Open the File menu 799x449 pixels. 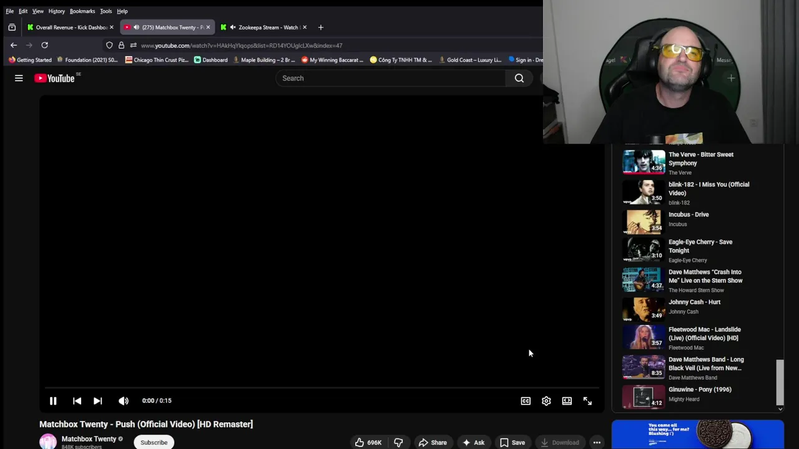click(x=10, y=11)
